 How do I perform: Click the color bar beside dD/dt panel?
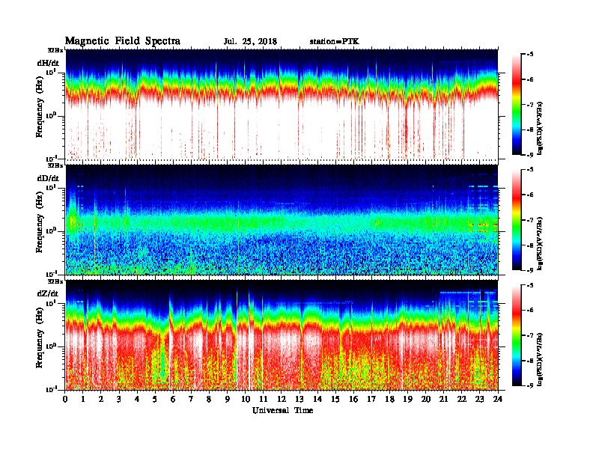517,219
